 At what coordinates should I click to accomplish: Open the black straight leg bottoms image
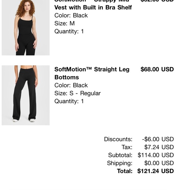click(26, 95)
